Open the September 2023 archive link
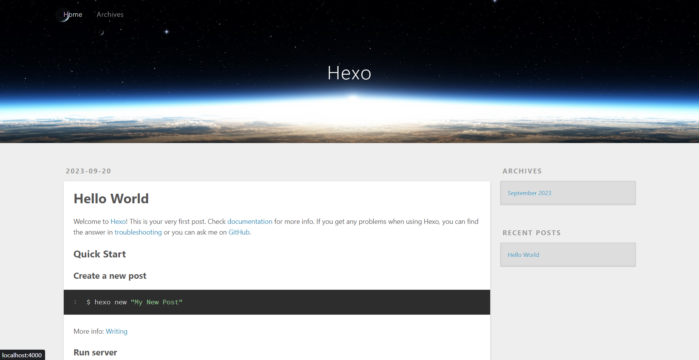The width and height of the screenshot is (699, 360). pyautogui.click(x=529, y=193)
